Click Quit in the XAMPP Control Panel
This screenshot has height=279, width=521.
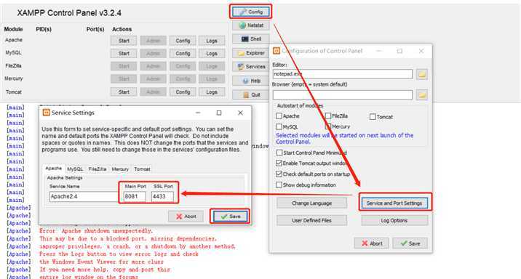coord(251,94)
